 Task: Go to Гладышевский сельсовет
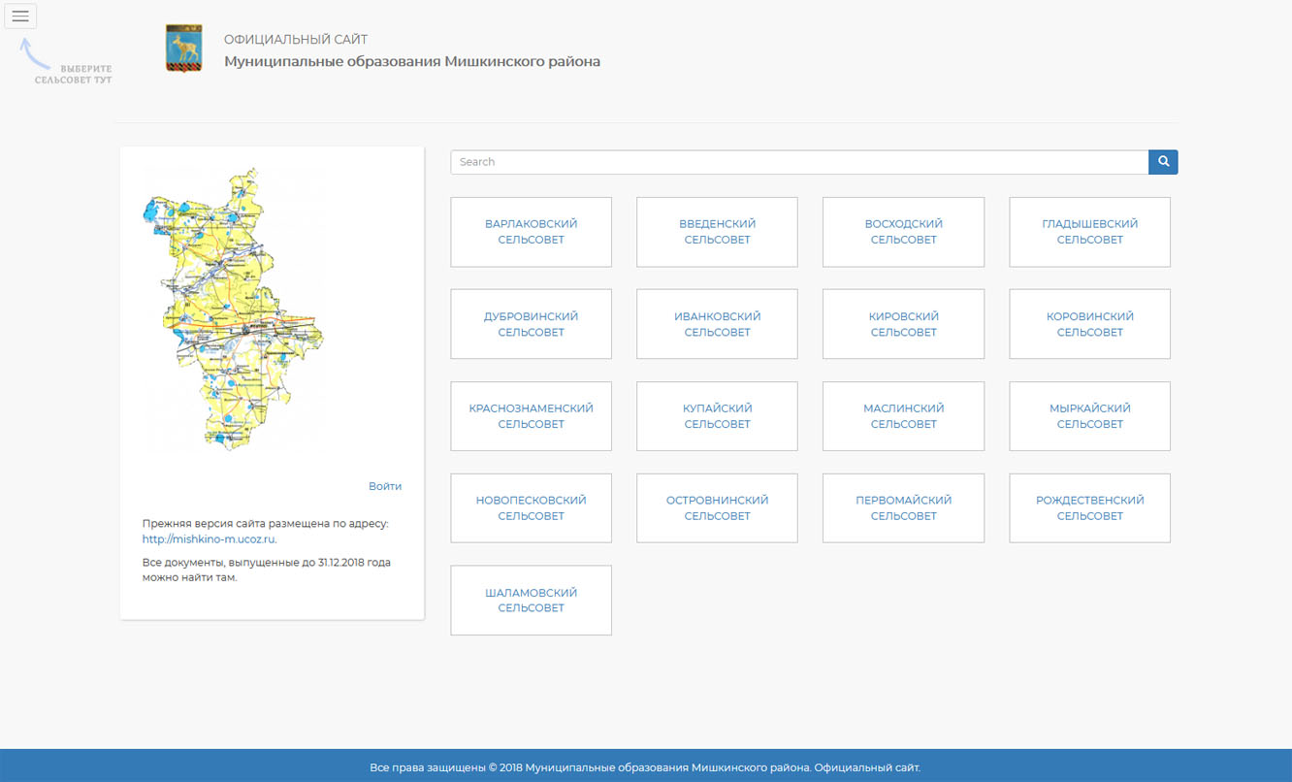tap(1090, 232)
